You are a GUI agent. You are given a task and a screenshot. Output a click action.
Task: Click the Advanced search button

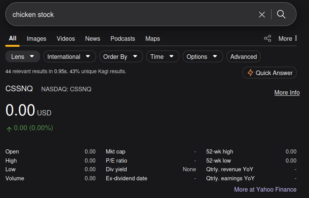243,57
